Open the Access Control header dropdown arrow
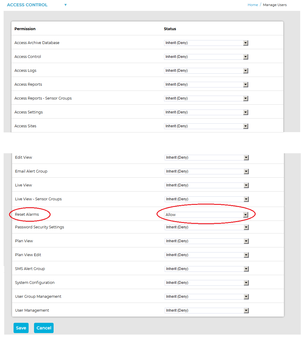Viewport: 305px width, 340px height. [66, 5]
